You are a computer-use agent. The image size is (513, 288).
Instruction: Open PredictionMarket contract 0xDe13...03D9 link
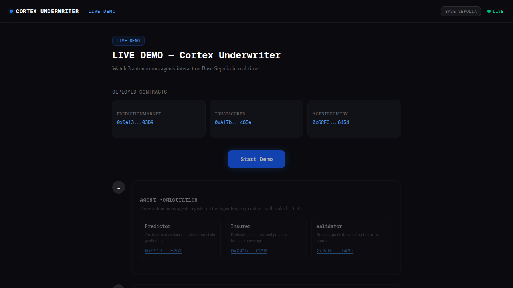135,122
